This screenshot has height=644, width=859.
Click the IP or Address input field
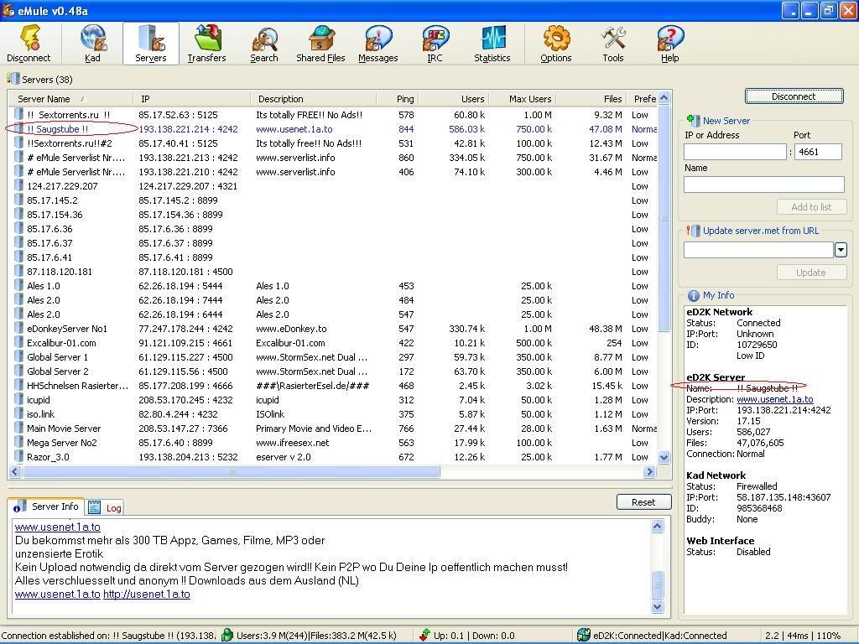click(735, 152)
